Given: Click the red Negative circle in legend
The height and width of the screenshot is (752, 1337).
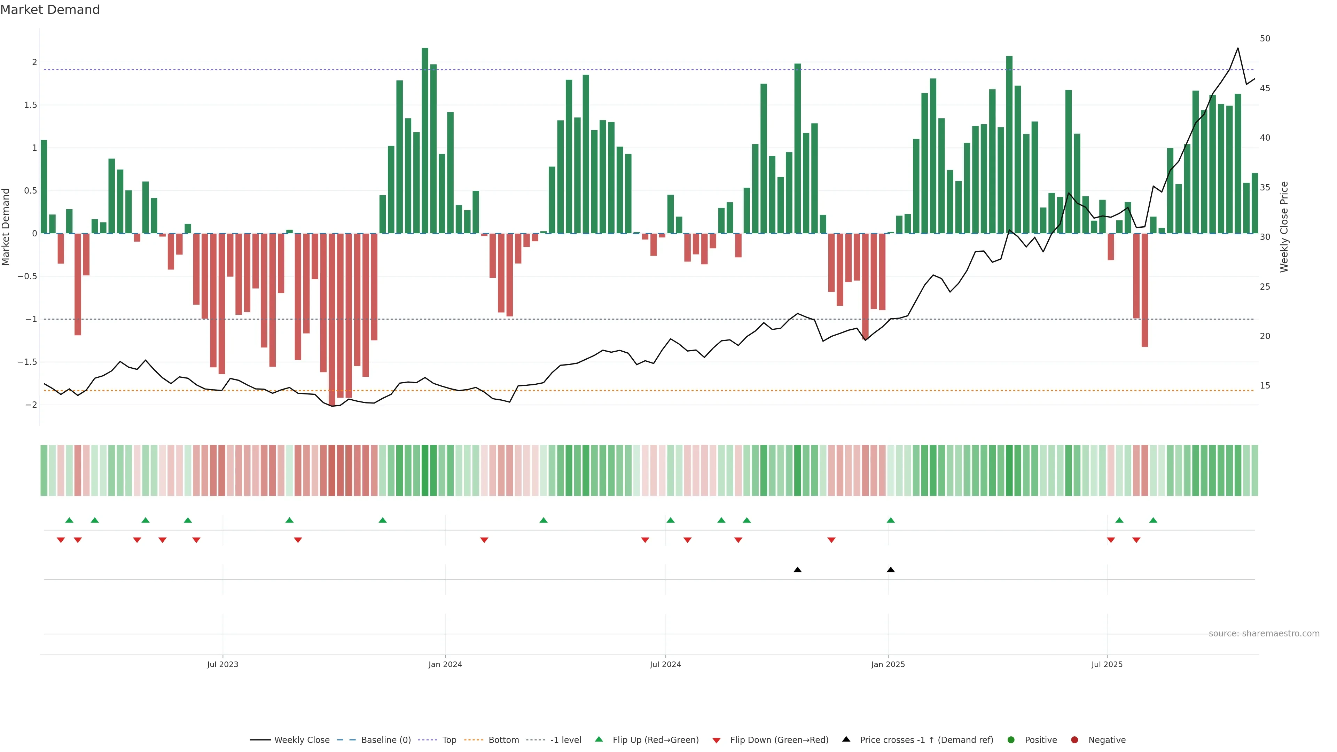Looking at the screenshot, I should 1074,740.
